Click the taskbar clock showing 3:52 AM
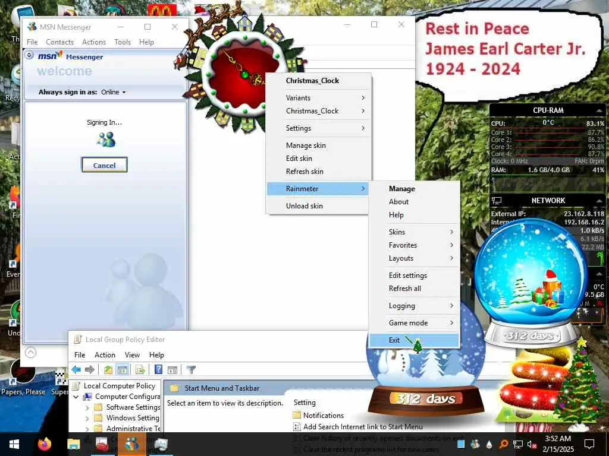 click(x=558, y=444)
